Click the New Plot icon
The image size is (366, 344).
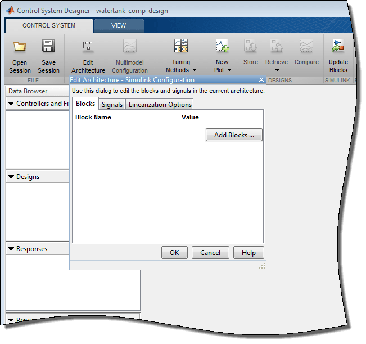222,46
